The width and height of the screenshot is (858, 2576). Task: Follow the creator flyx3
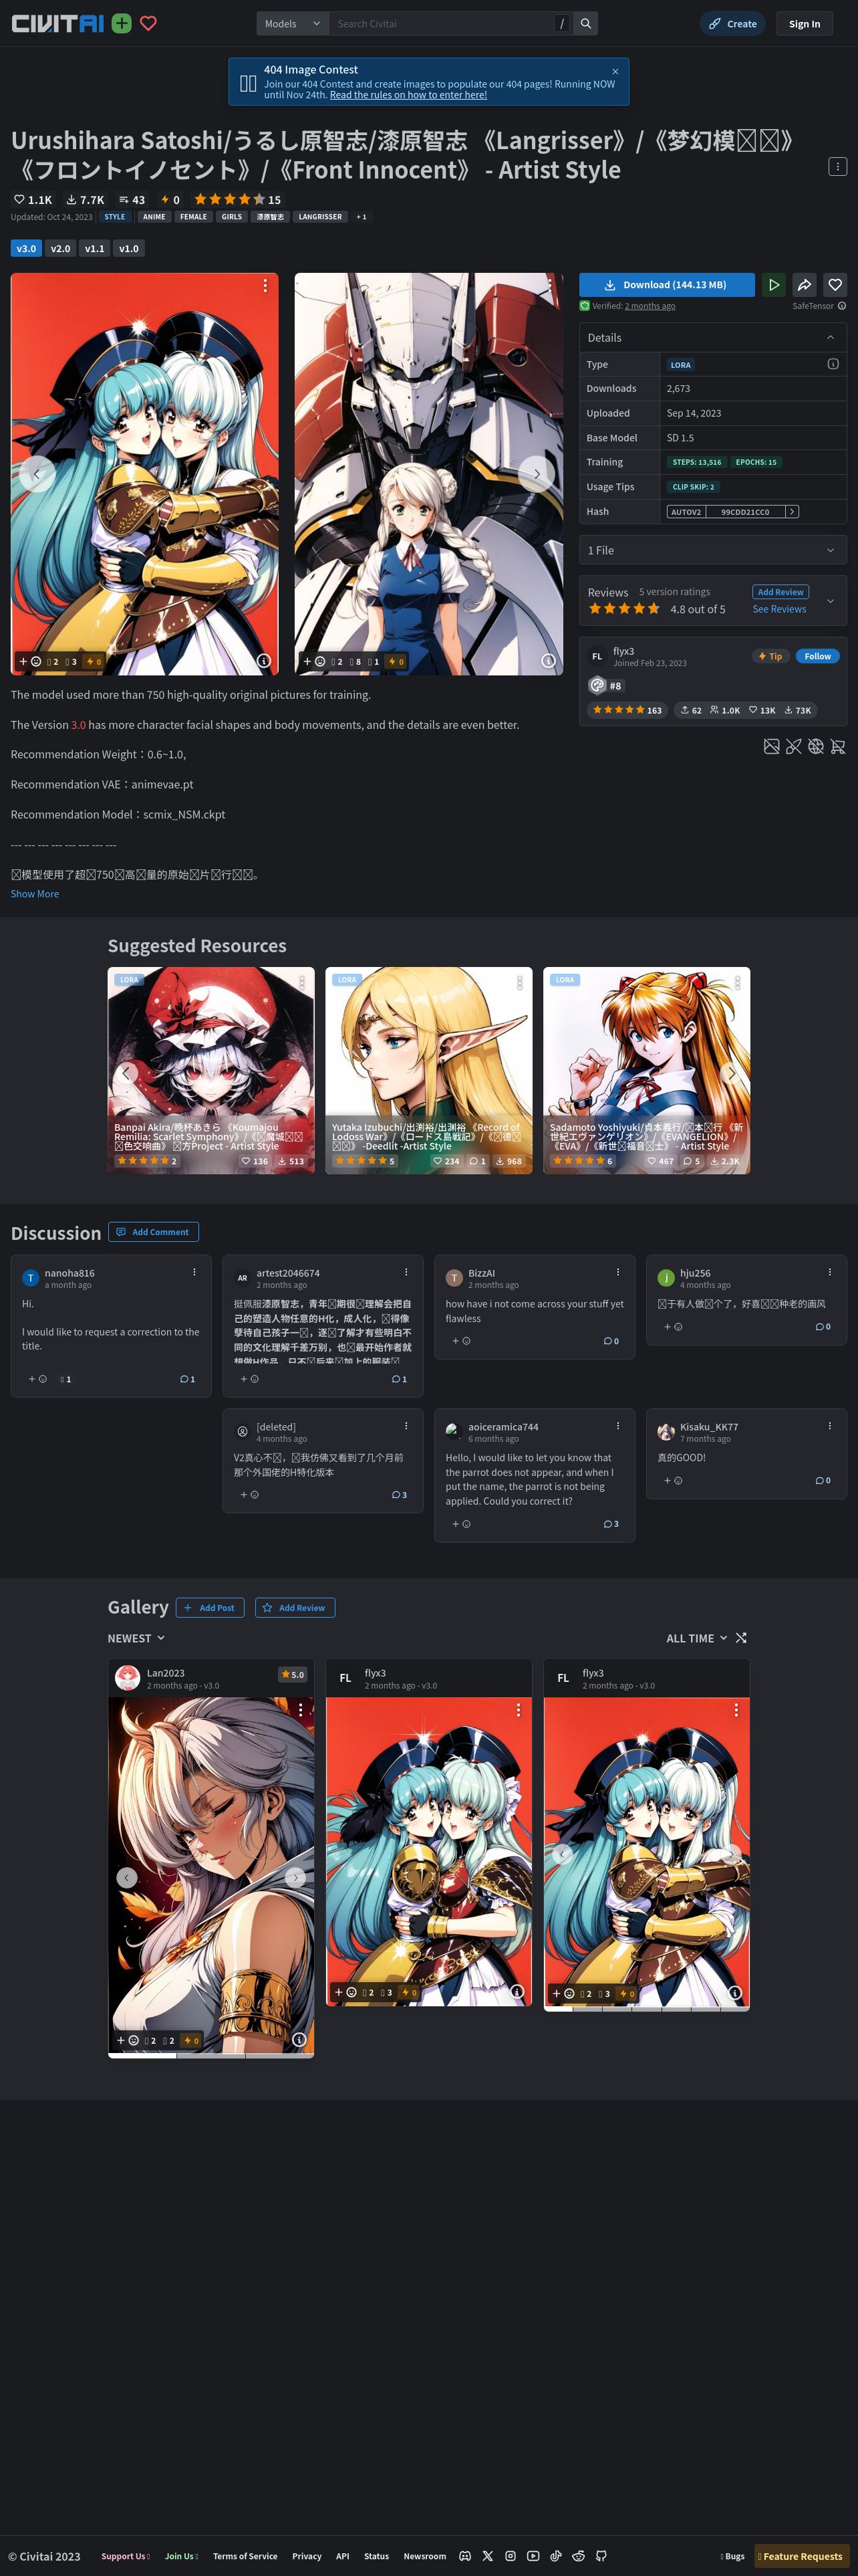(817, 656)
